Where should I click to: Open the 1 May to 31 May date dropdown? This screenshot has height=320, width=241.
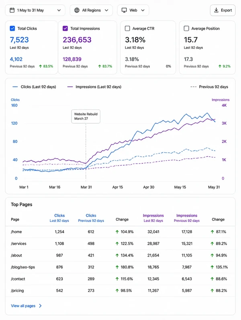[35, 10]
